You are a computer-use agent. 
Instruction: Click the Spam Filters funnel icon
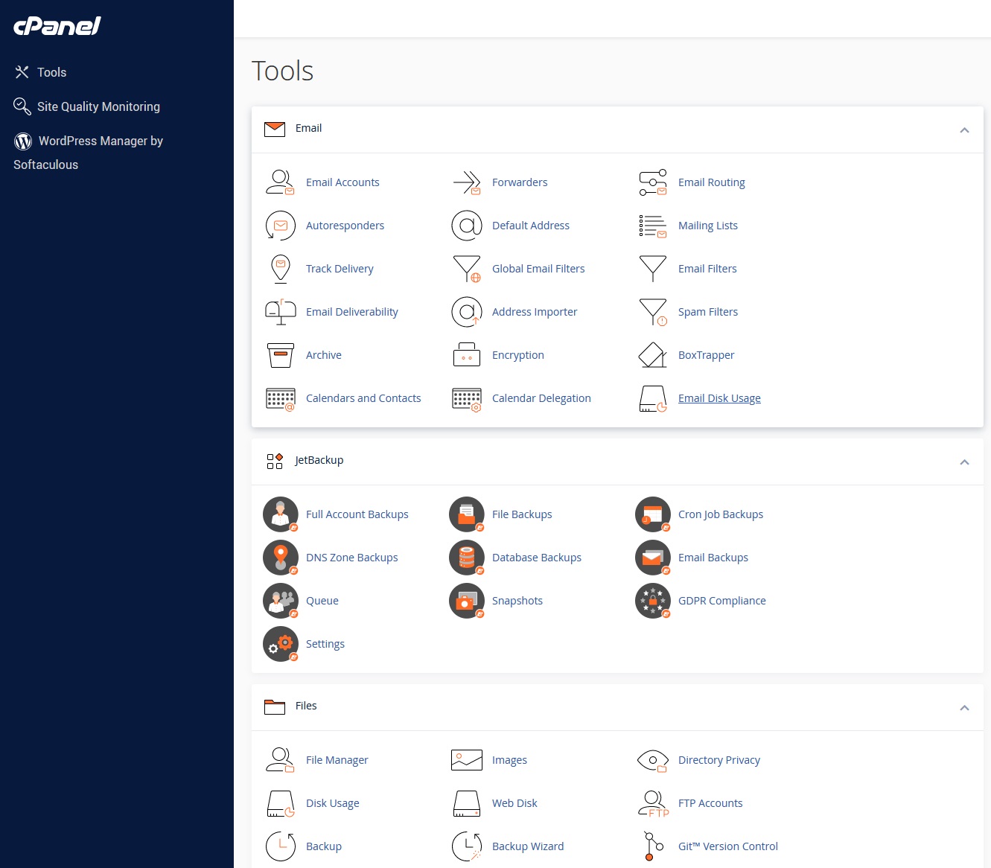653,312
